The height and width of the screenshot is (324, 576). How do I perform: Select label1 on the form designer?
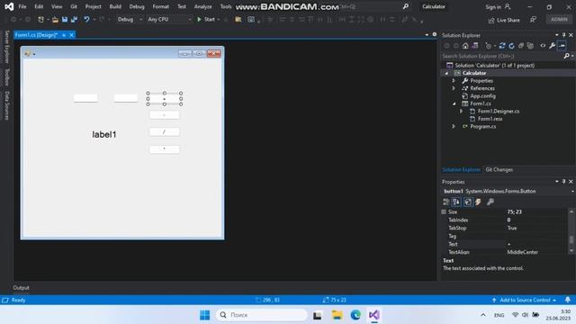pyautogui.click(x=104, y=134)
